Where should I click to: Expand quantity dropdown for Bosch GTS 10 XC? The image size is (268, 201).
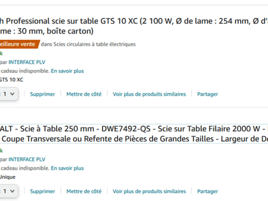point(8,94)
